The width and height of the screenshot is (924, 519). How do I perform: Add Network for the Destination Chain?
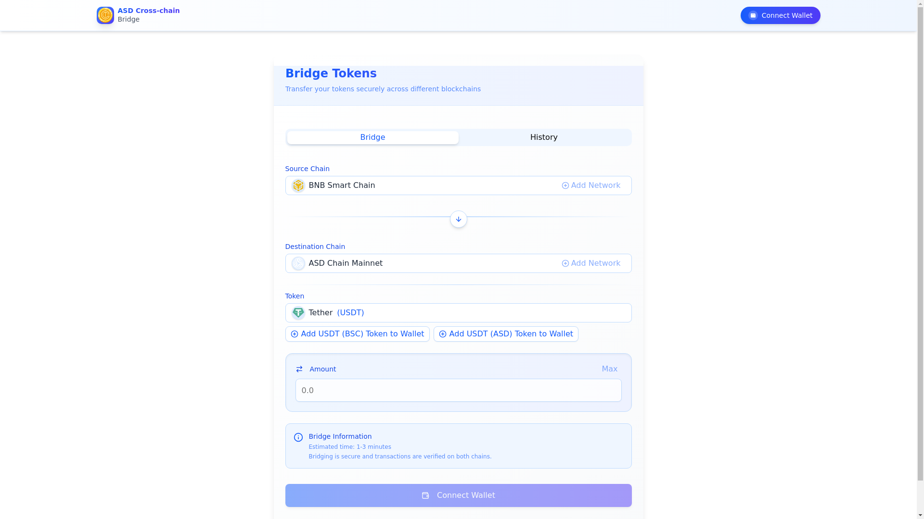[591, 263]
